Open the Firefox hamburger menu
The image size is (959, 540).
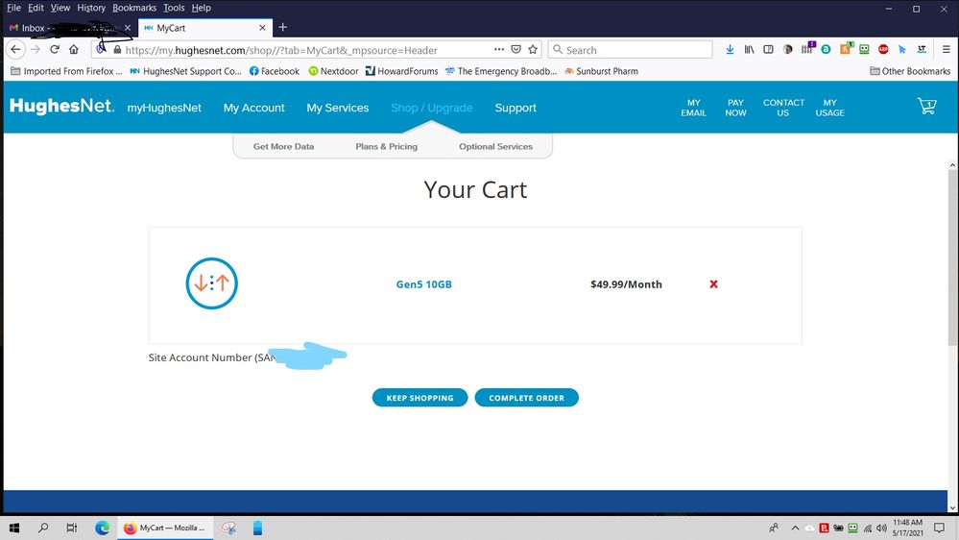[946, 49]
